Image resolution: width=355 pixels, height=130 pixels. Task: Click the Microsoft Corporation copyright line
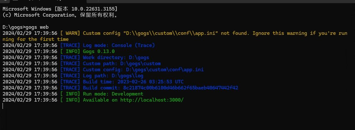coord(60,15)
